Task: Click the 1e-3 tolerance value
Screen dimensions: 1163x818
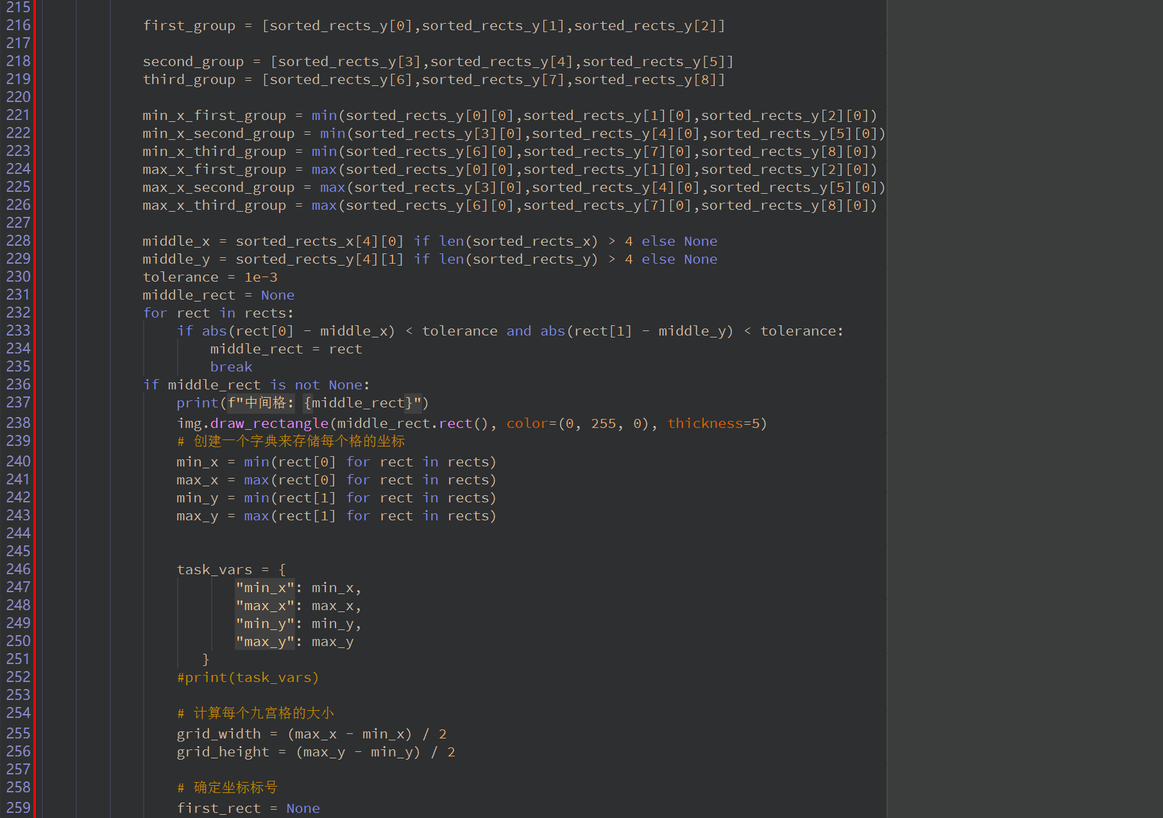Action: pyautogui.click(x=260, y=277)
